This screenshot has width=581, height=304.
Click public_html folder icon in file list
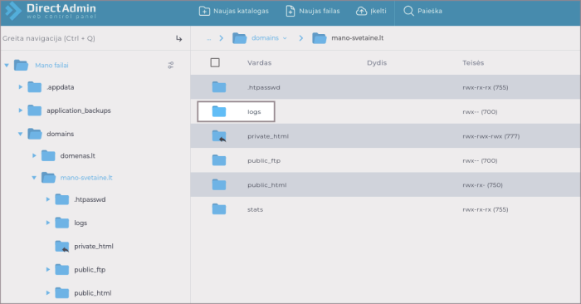coord(219,184)
